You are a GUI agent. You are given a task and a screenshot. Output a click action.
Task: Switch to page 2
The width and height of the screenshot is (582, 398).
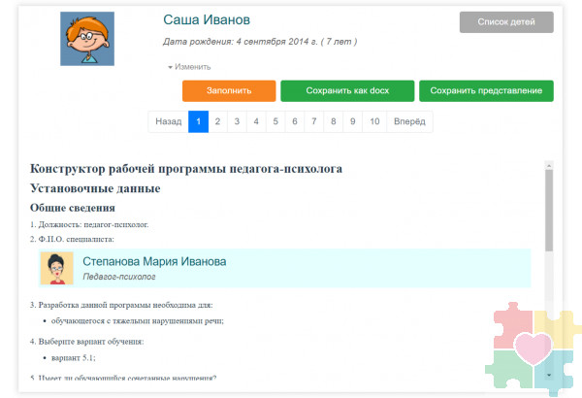tap(217, 121)
